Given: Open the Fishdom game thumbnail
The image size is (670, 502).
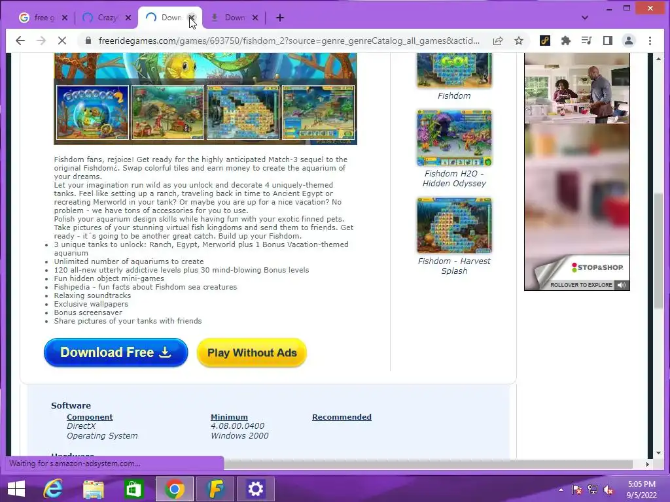Looking at the screenshot, I should (454, 71).
